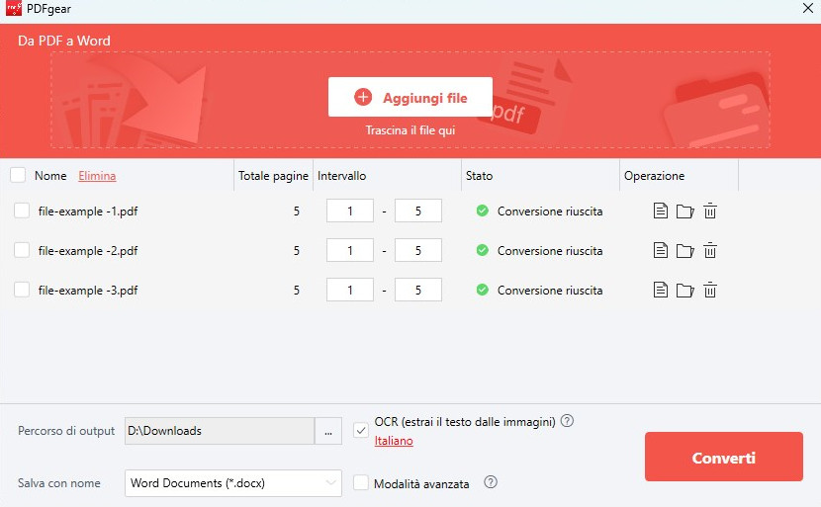The width and height of the screenshot is (821, 507).
Task: Click Conversione riuscita status for file-example -3.pdf
Action: coord(550,291)
